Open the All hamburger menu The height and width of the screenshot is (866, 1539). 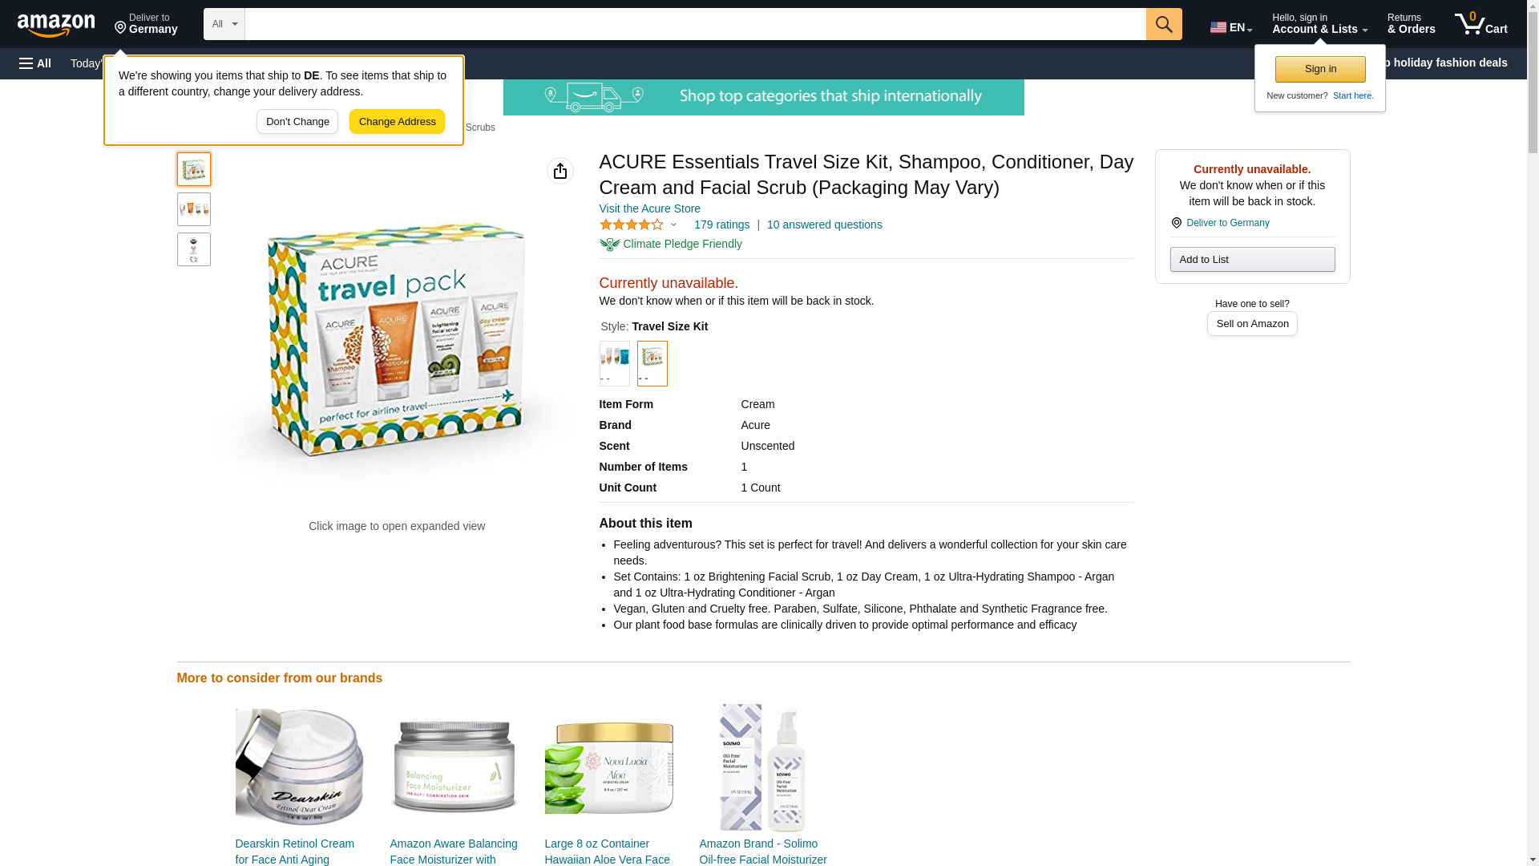35,63
